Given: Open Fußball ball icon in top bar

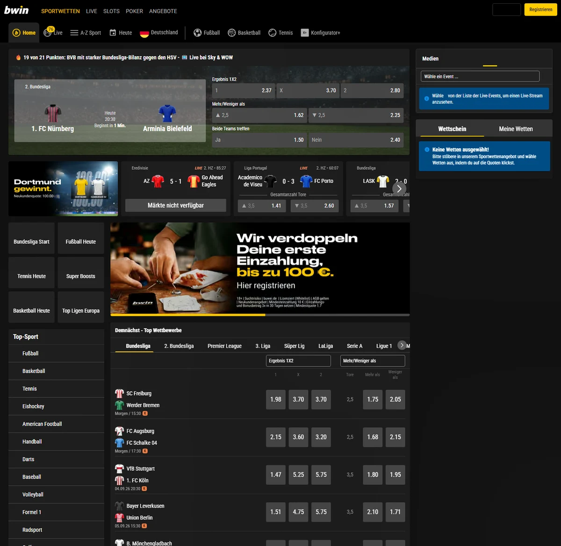Looking at the screenshot, I should (197, 33).
